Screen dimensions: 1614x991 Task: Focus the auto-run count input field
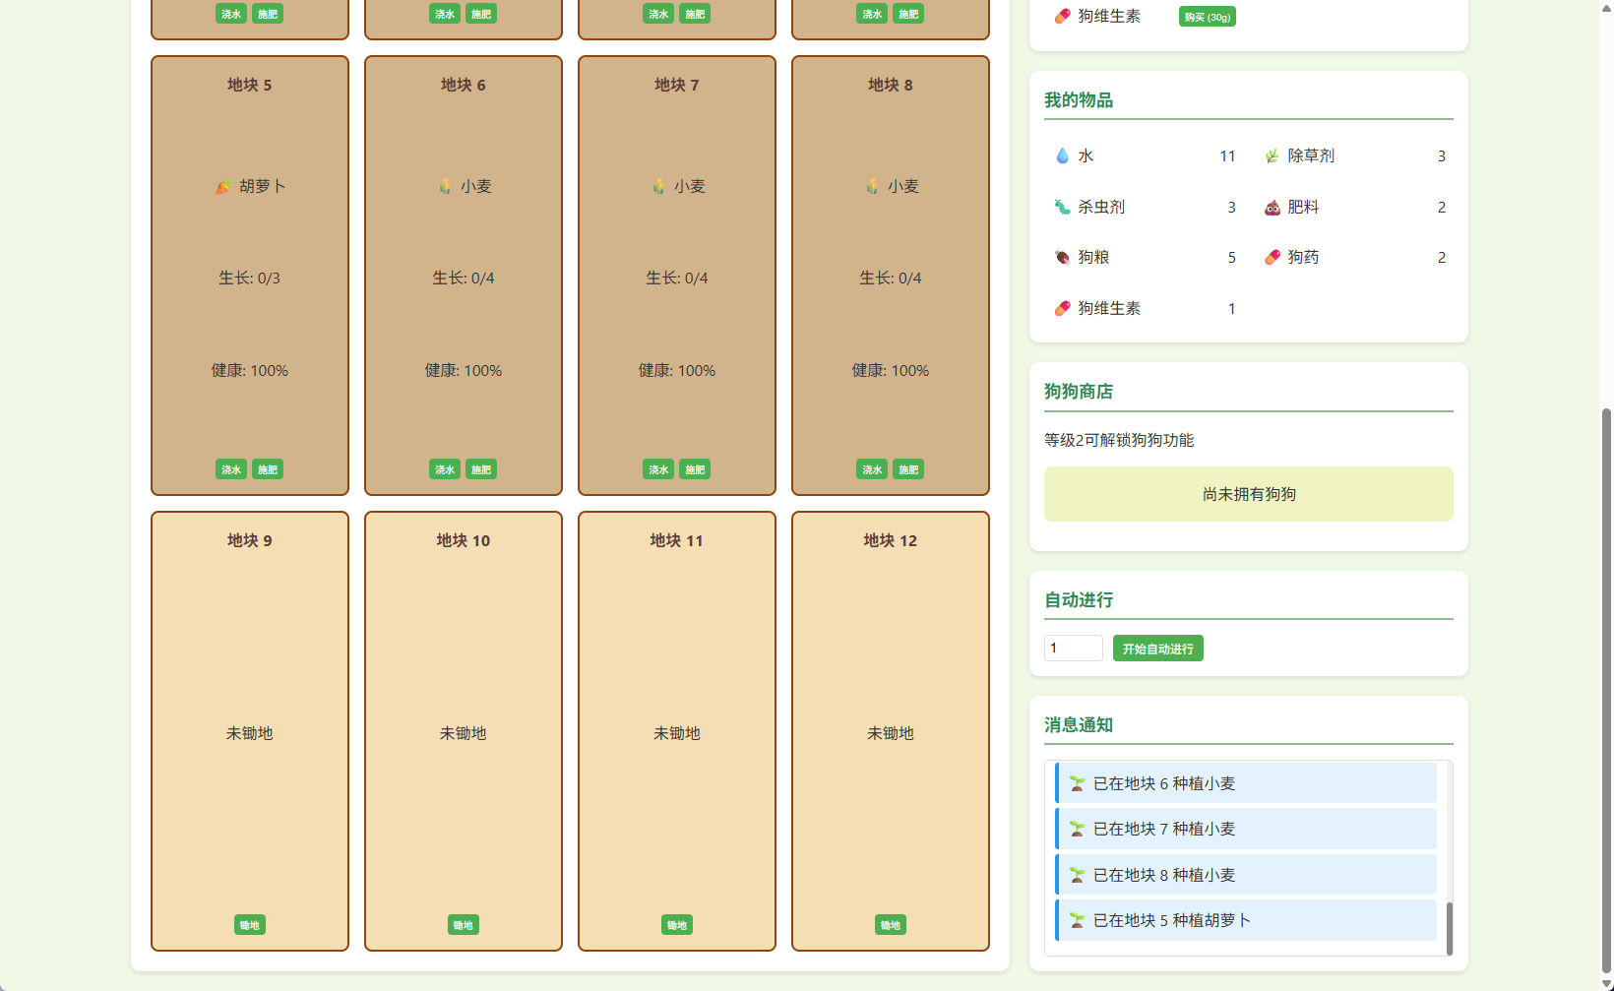click(x=1074, y=648)
